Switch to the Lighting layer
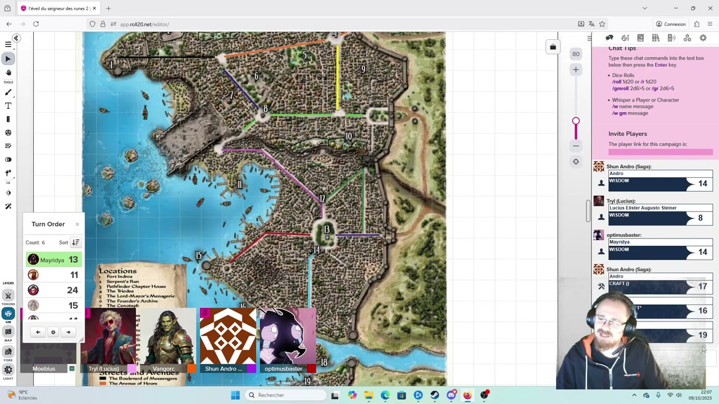 pos(8,370)
